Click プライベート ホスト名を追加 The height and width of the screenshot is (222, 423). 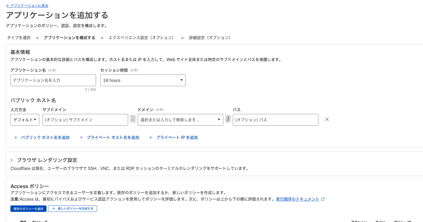pos(109,137)
